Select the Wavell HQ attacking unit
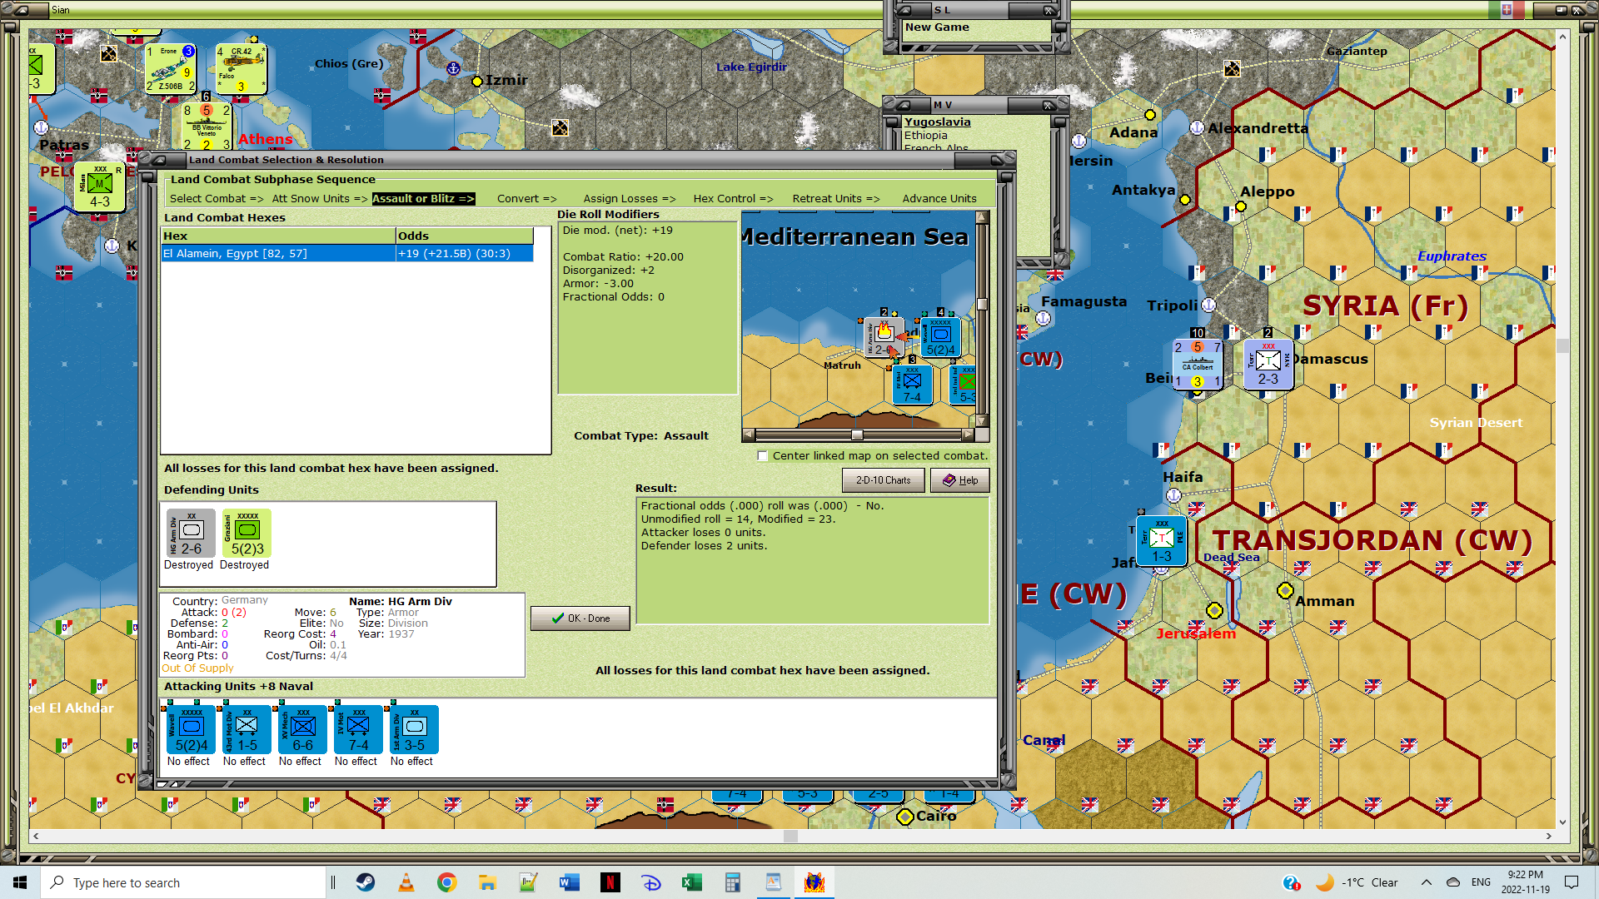The image size is (1599, 899). [x=191, y=730]
